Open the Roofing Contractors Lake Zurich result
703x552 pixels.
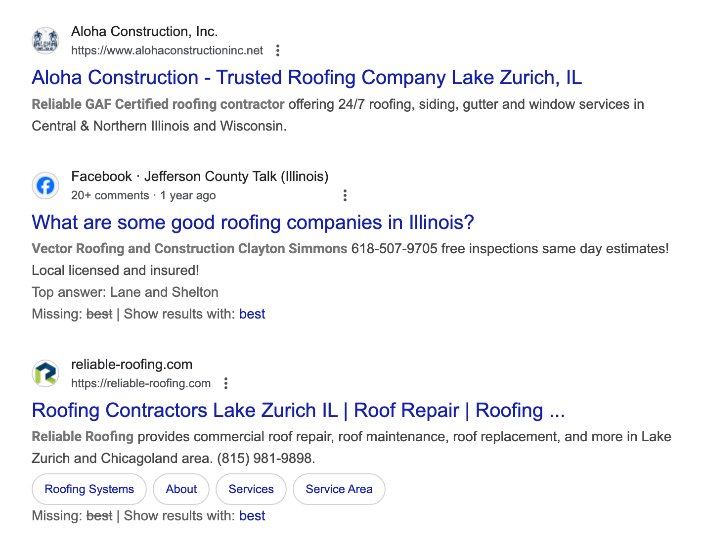(x=298, y=410)
